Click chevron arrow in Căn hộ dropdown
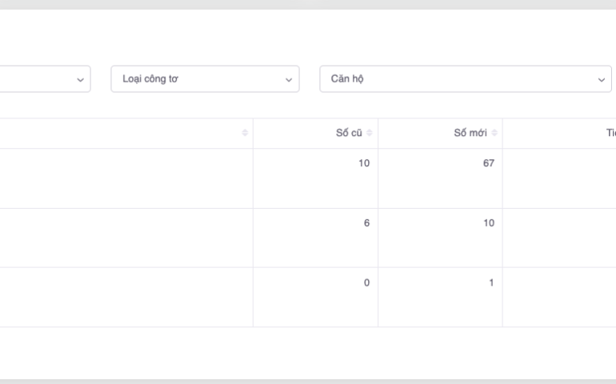Viewport: 616px width, 384px height. point(602,79)
